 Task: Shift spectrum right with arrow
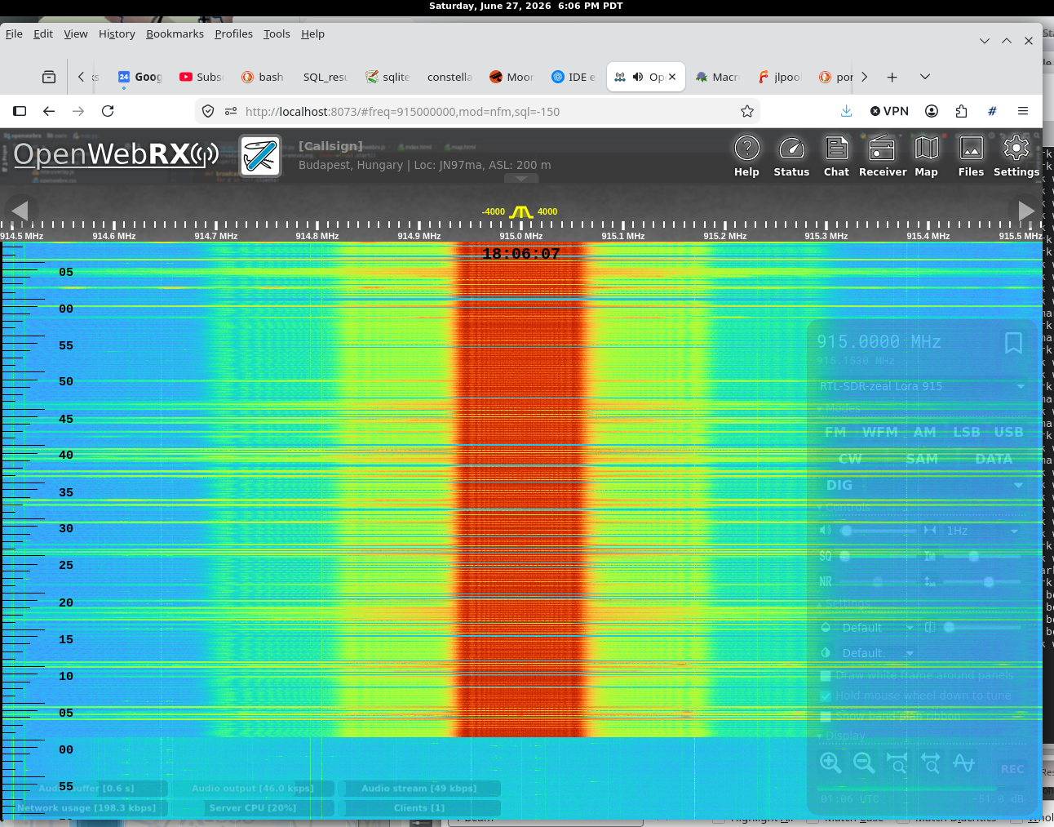(1026, 211)
